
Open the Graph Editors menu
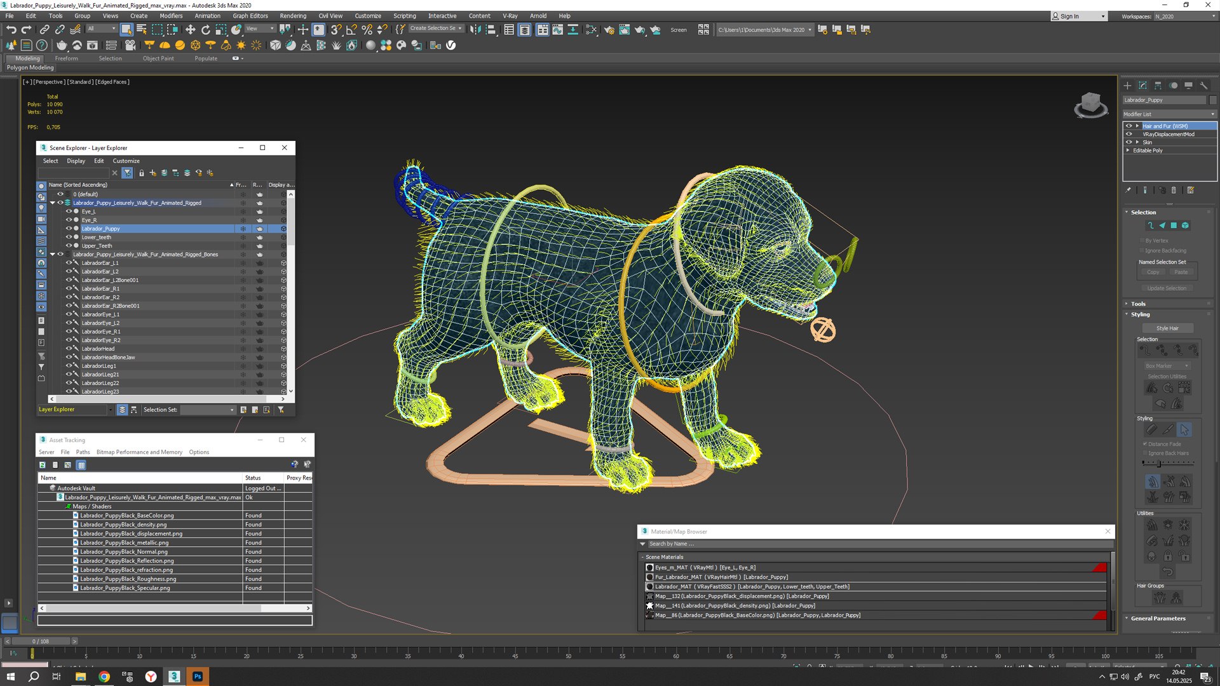pos(250,16)
